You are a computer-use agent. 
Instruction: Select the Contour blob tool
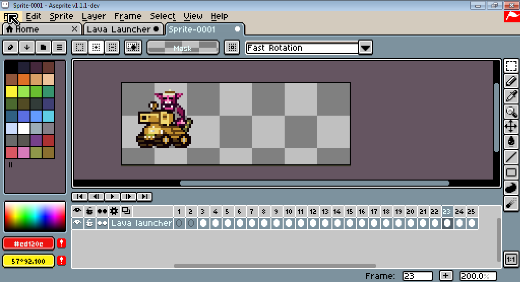(x=511, y=187)
